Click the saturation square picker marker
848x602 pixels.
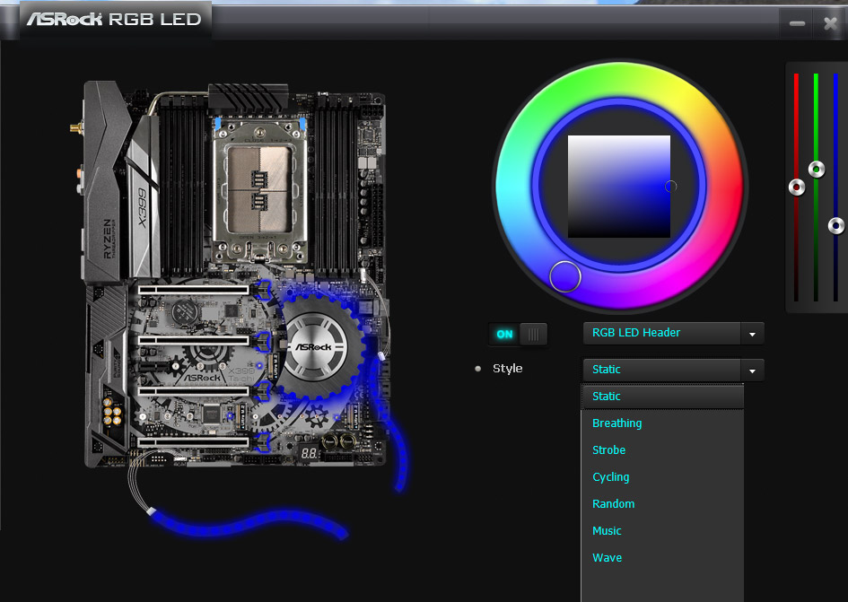point(670,187)
